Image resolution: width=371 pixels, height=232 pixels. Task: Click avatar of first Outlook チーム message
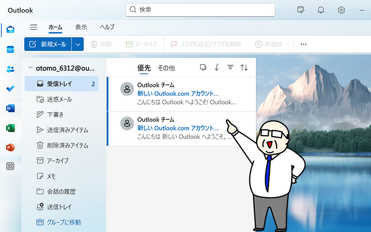click(x=127, y=89)
